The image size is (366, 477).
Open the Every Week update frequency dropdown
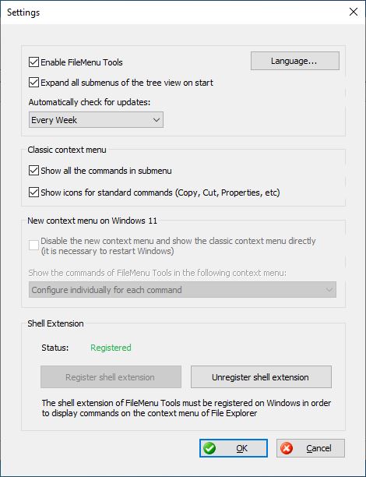click(96, 120)
